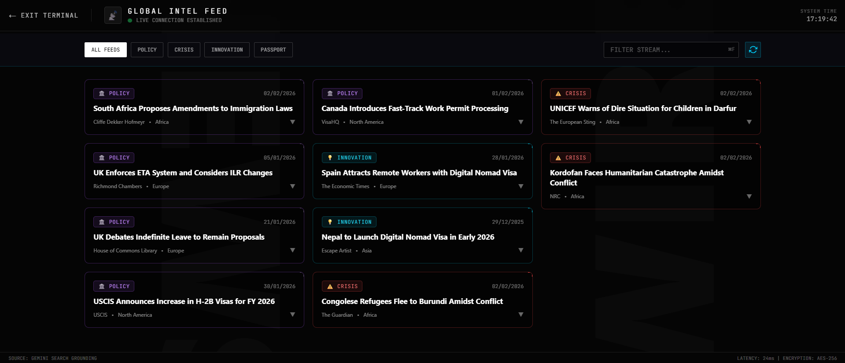The height and width of the screenshot is (363, 845).
Task: Expand the UNICEF Darfur warning card
Action: coord(749,122)
